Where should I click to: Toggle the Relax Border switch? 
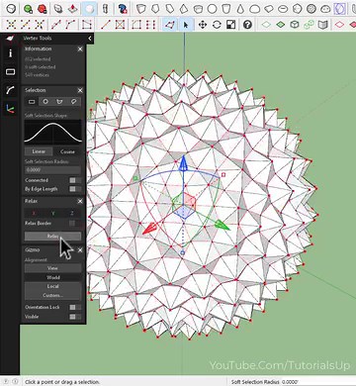[x=75, y=224]
